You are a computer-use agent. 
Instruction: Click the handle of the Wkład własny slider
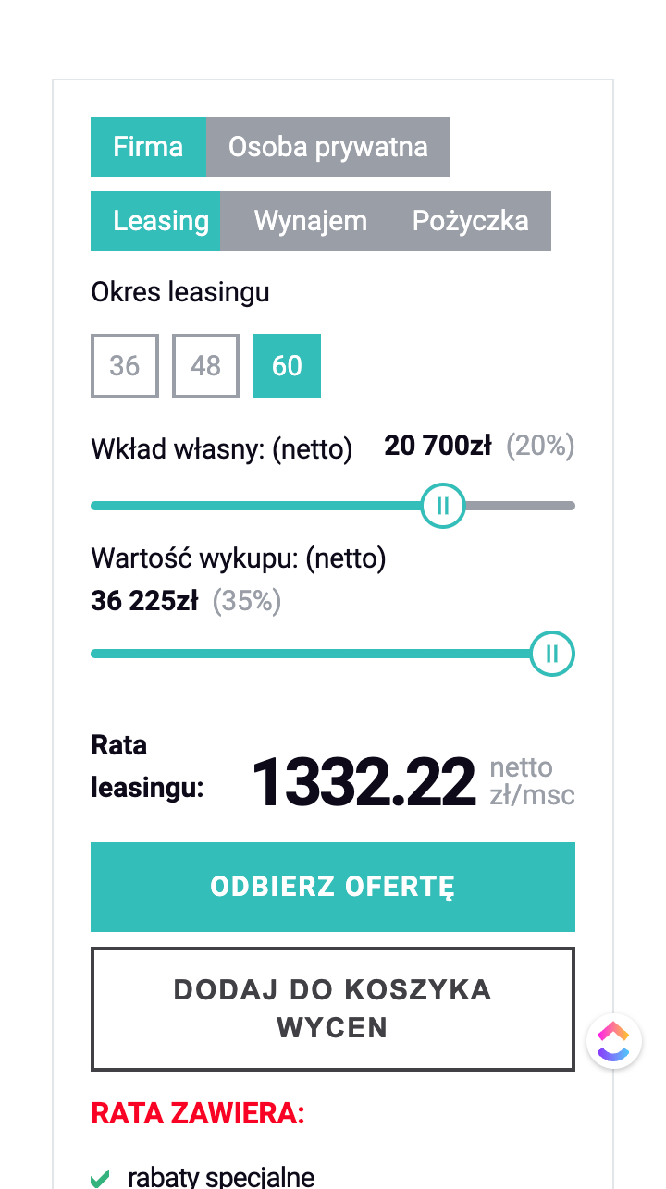442,506
